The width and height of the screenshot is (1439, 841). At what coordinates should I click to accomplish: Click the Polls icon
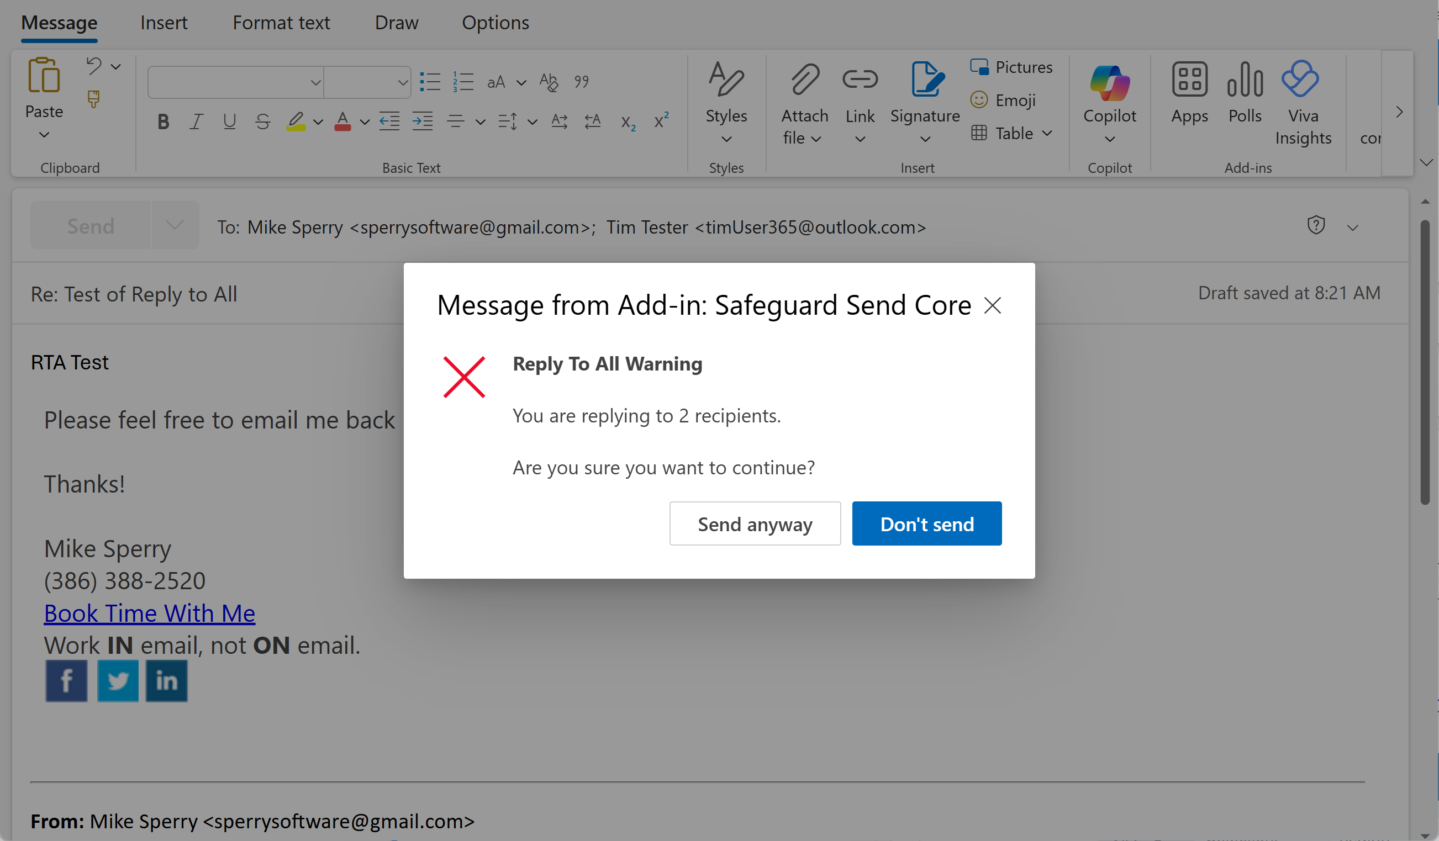click(1245, 80)
